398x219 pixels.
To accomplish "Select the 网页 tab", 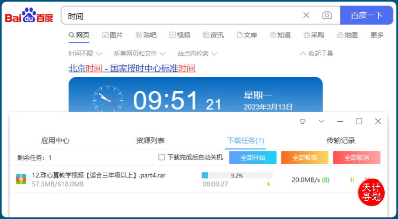I will pos(79,35).
